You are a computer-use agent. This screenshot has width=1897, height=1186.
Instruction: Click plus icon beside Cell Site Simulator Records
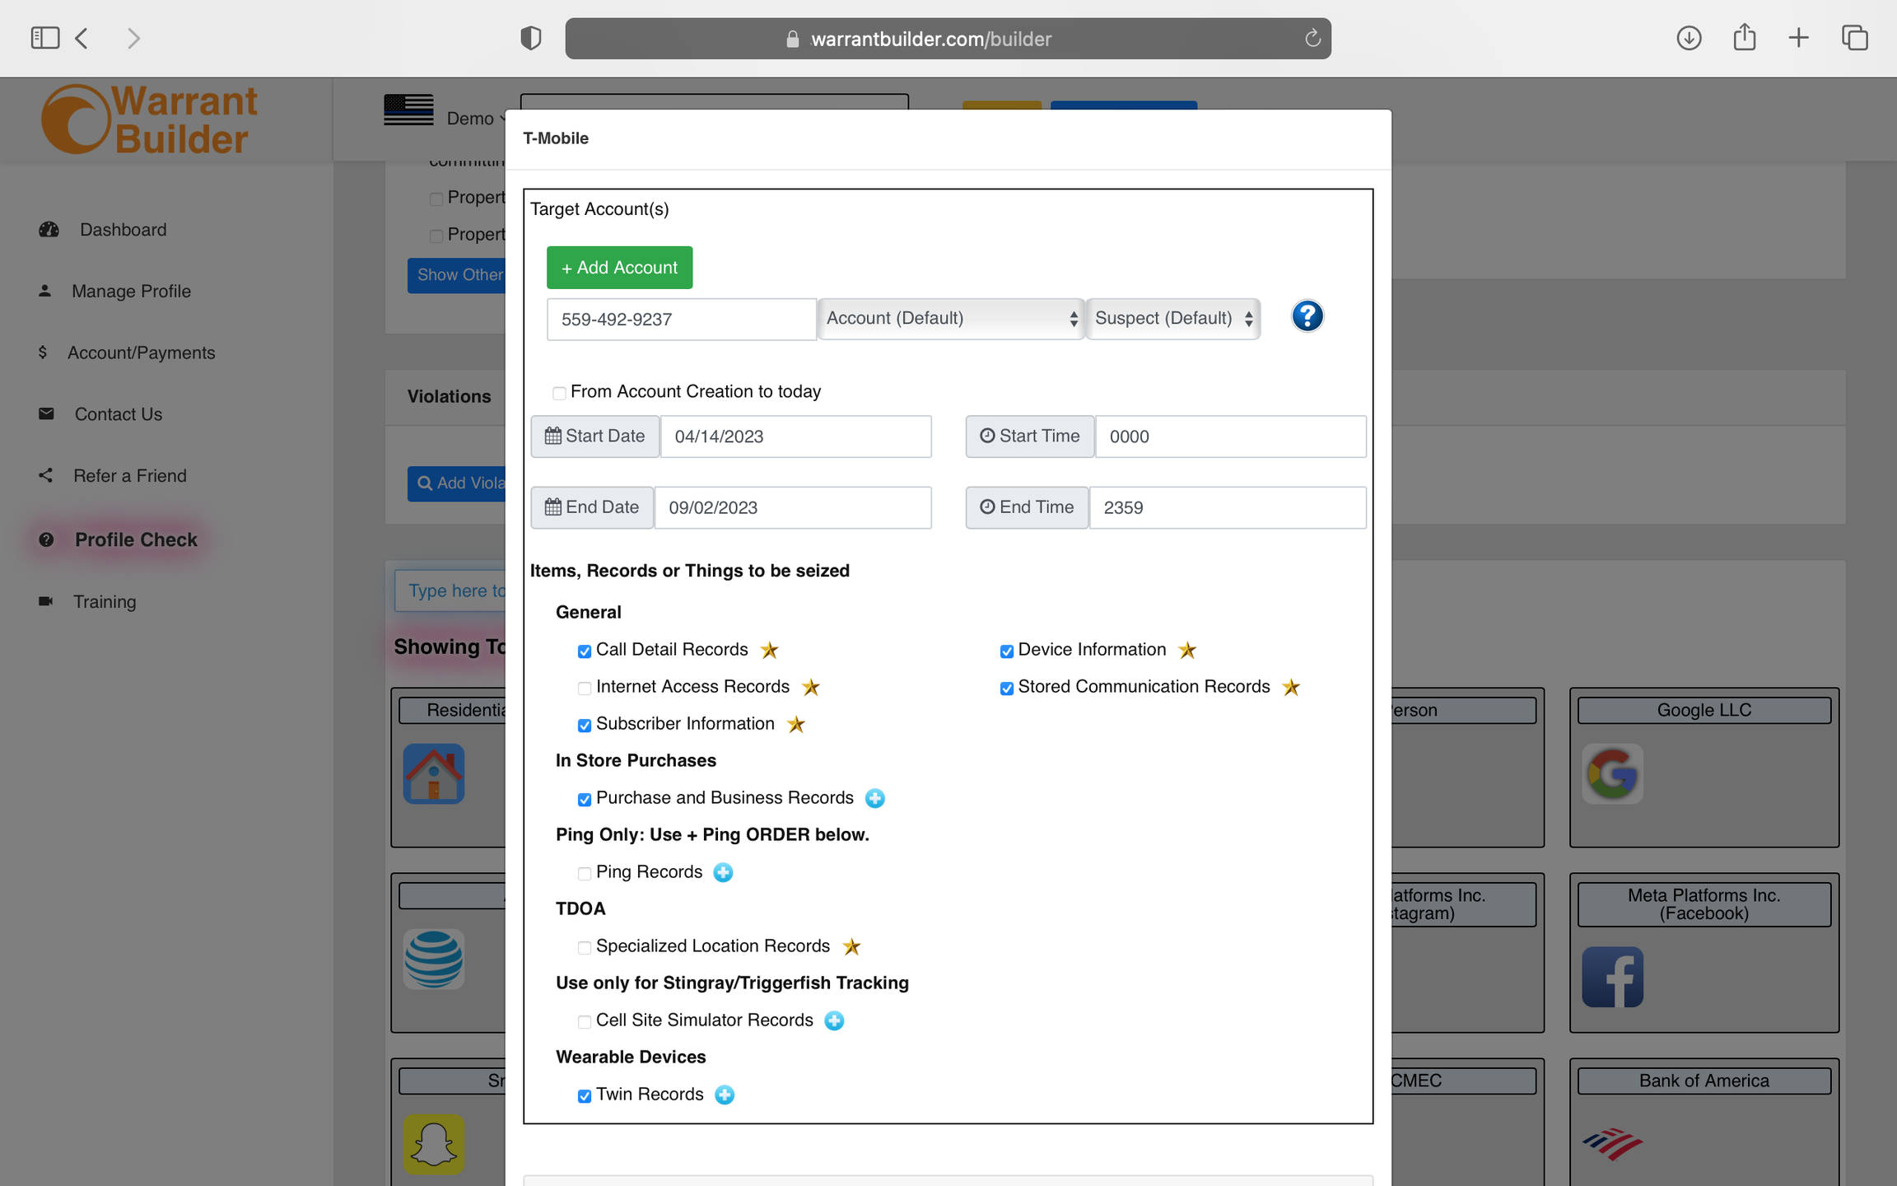(x=834, y=1020)
